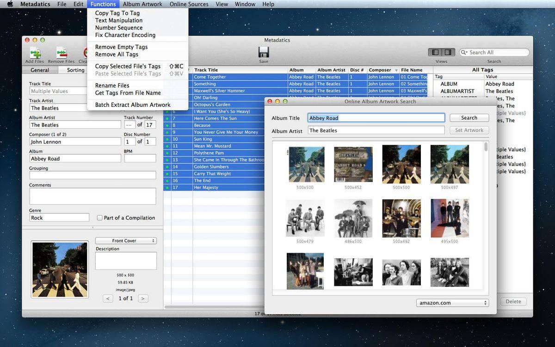555x347 pixels.
Task: Toggle the left sidebar view button
Action: click(435, 52)
